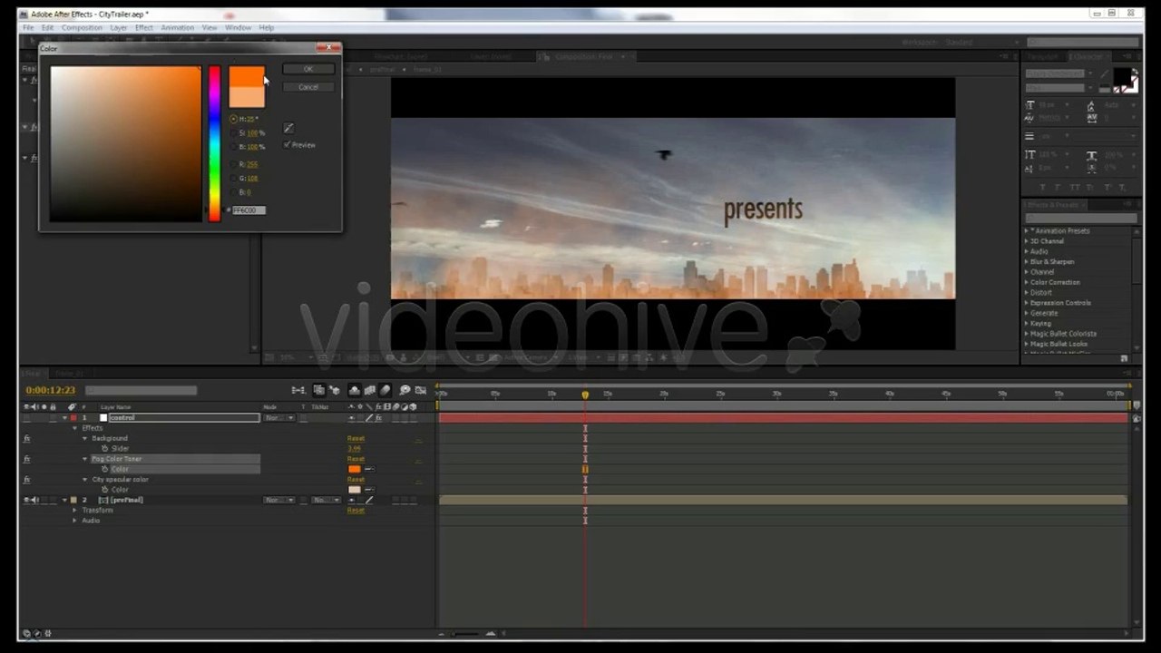Click the red label color of control layer

(73, 418)
